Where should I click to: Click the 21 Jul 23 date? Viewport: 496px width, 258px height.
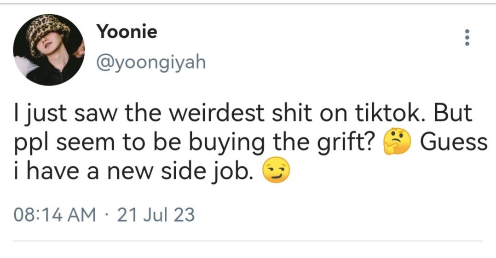pos(156,215)
